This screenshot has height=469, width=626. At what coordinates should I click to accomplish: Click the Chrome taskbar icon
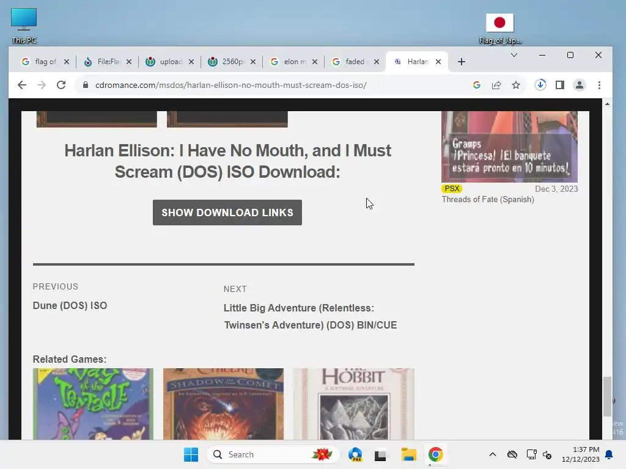tap(435, 454)
